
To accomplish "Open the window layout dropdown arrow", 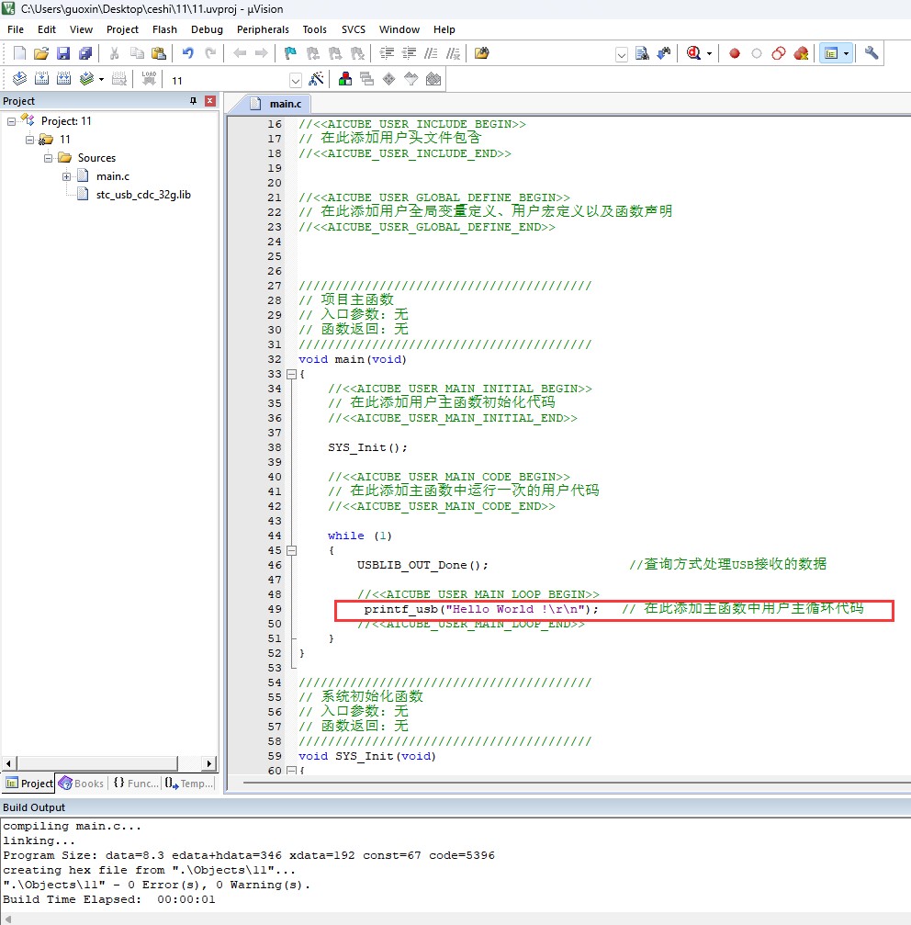I will [846, 53].
